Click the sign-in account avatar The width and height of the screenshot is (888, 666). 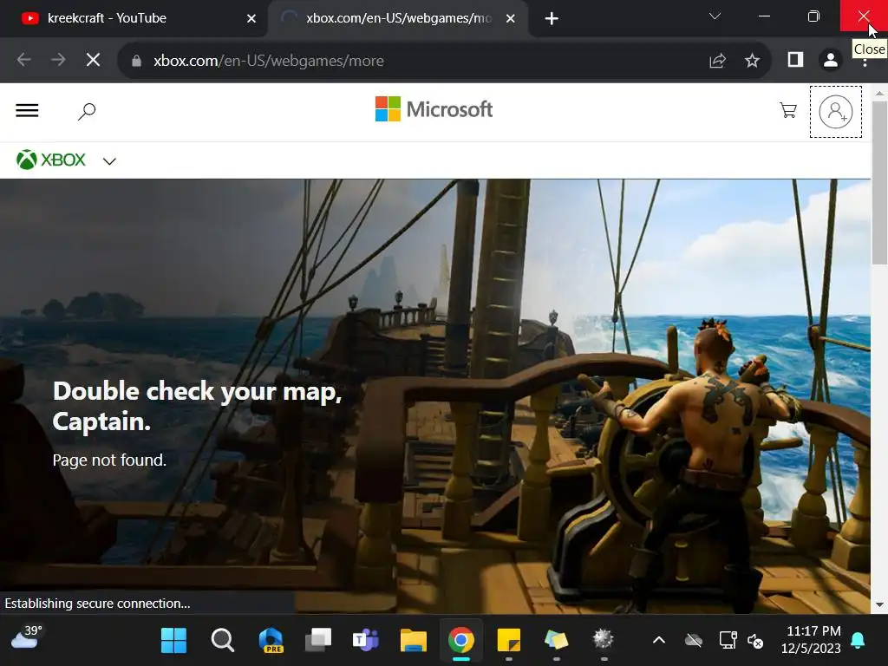(x=835, y=112)
